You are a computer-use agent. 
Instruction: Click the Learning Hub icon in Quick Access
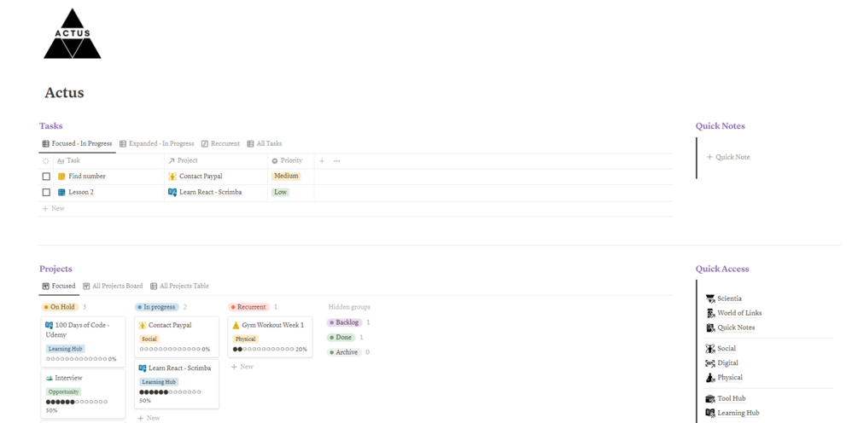pyautogui.click(x=710, y=413)
